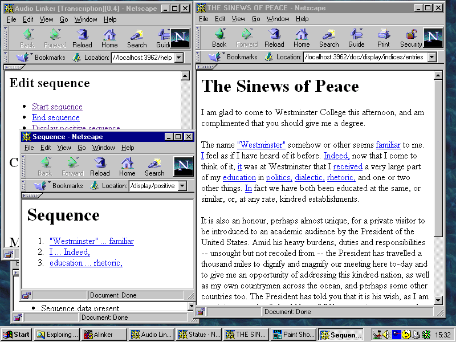Switch to the Status - N taskbar button

pyautogui.click(x=199, y=335)
